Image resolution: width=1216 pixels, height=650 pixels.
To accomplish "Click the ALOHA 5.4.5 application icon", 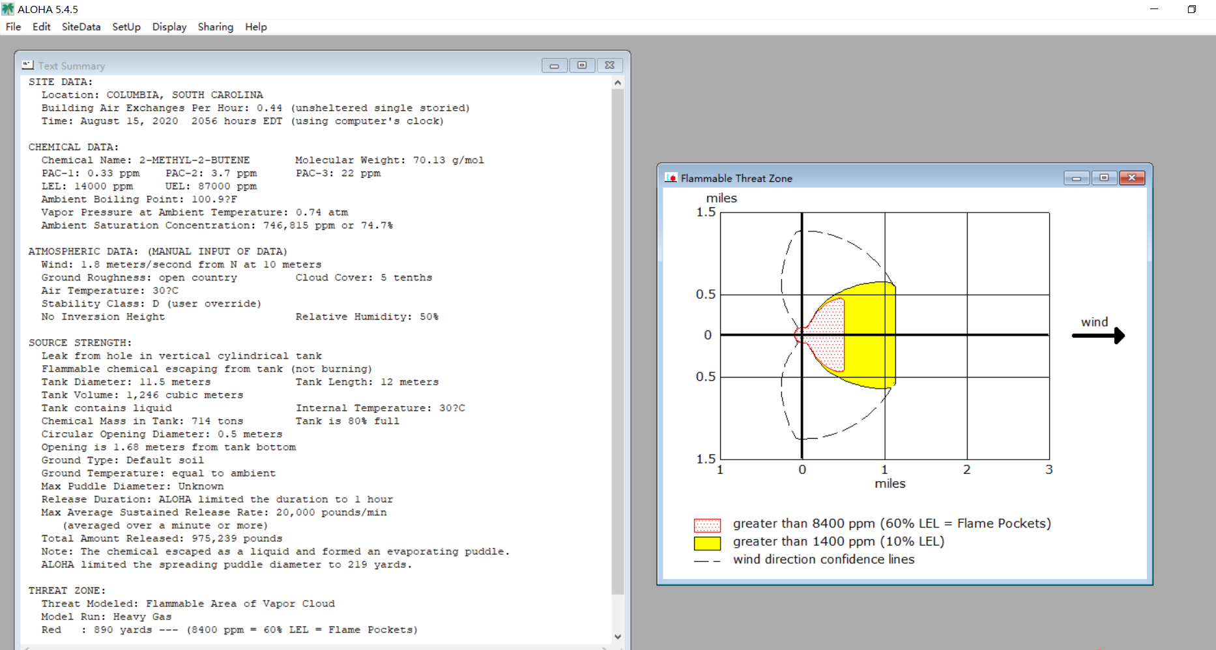I will (8, 9).
